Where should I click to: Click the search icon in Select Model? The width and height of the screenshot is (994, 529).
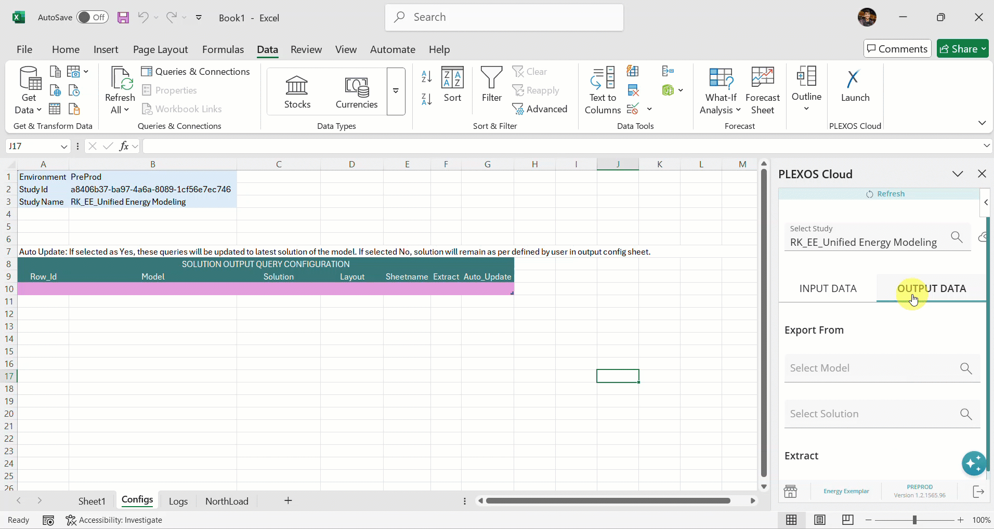click(966, 368)
